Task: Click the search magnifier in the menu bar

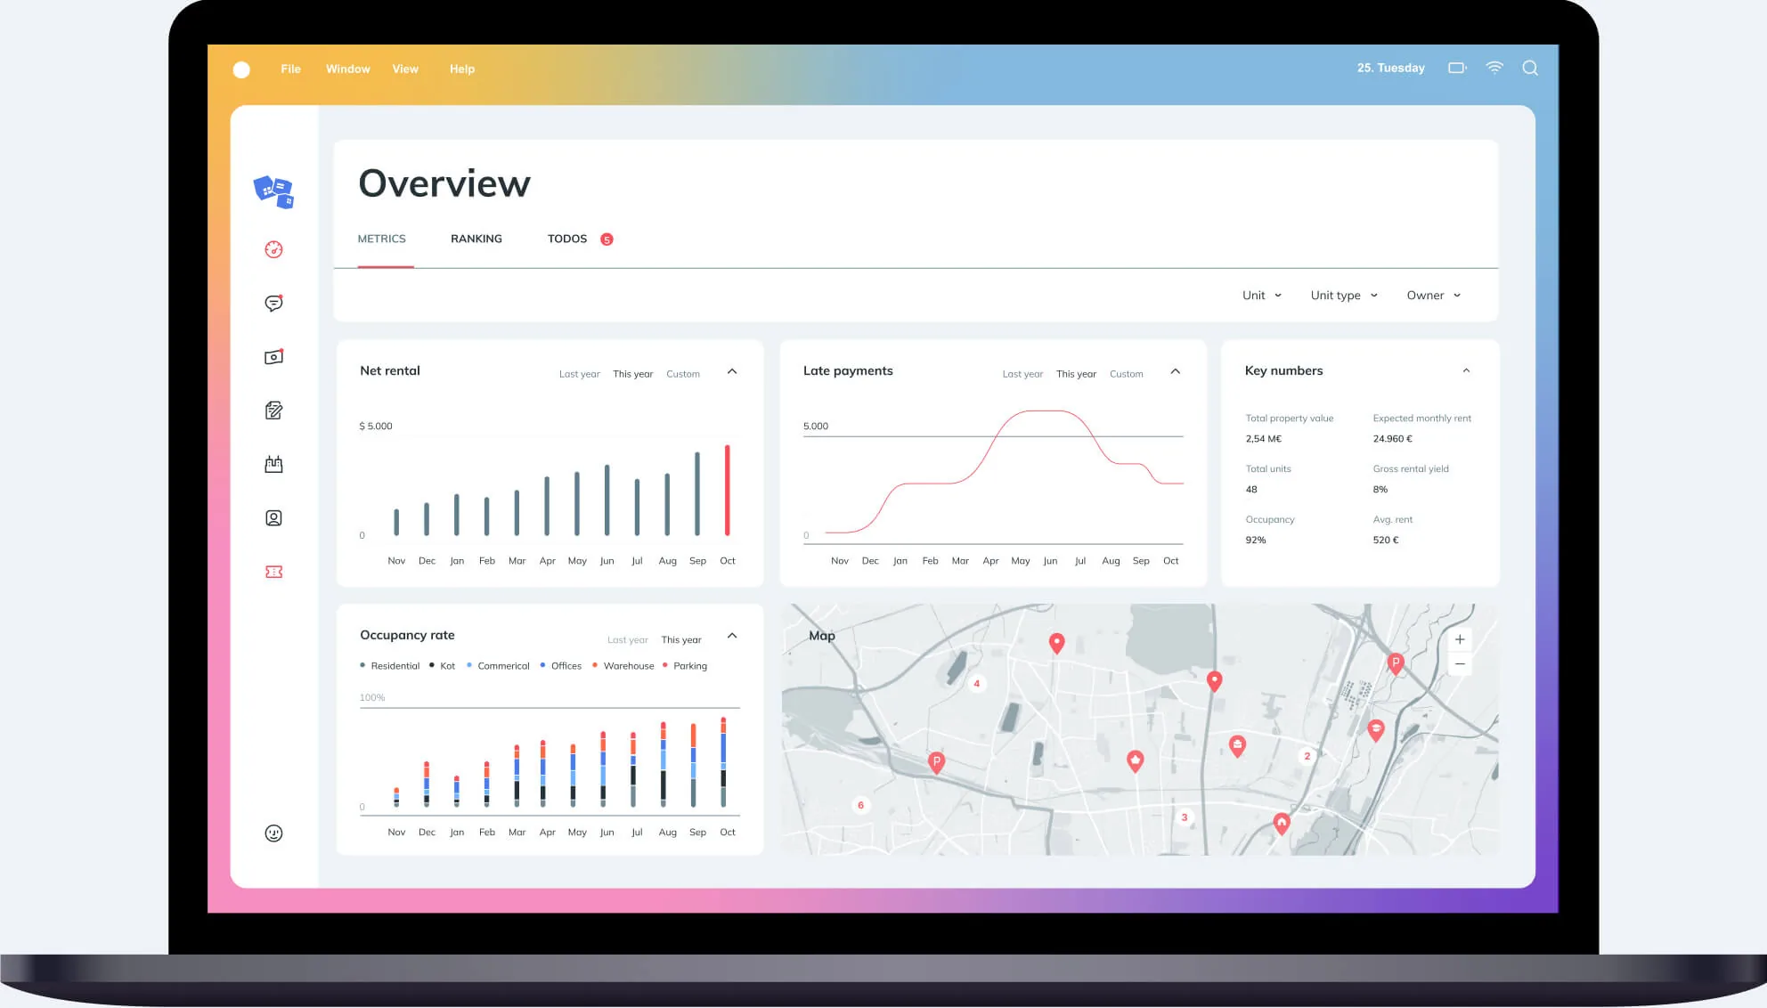Action: click(1530, 69)
